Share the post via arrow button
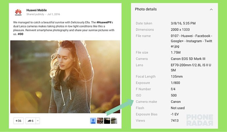This screenshot has height=132, width=227. [x=30, y=121]
